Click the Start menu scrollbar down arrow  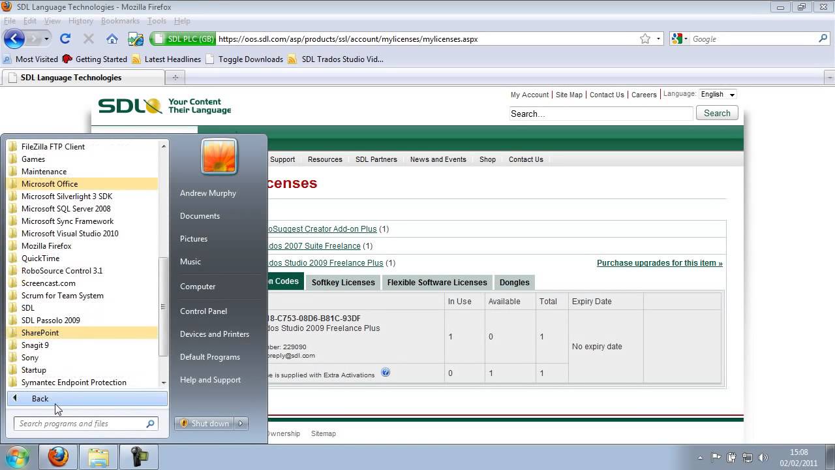click(x=164, y=383)
